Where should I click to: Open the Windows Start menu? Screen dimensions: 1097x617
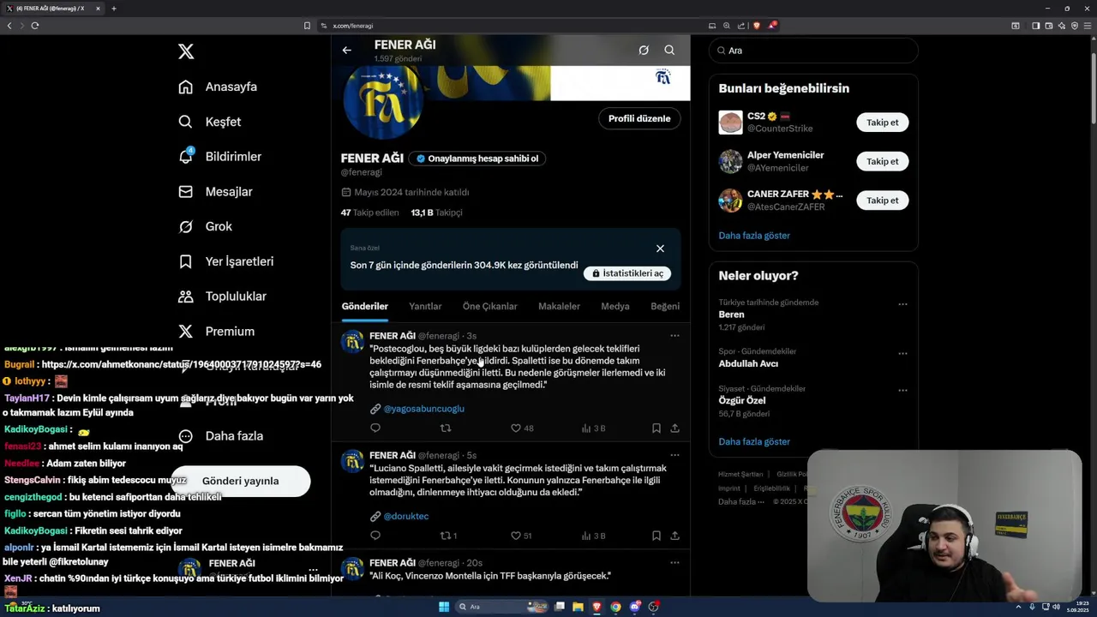click(444, 607)
